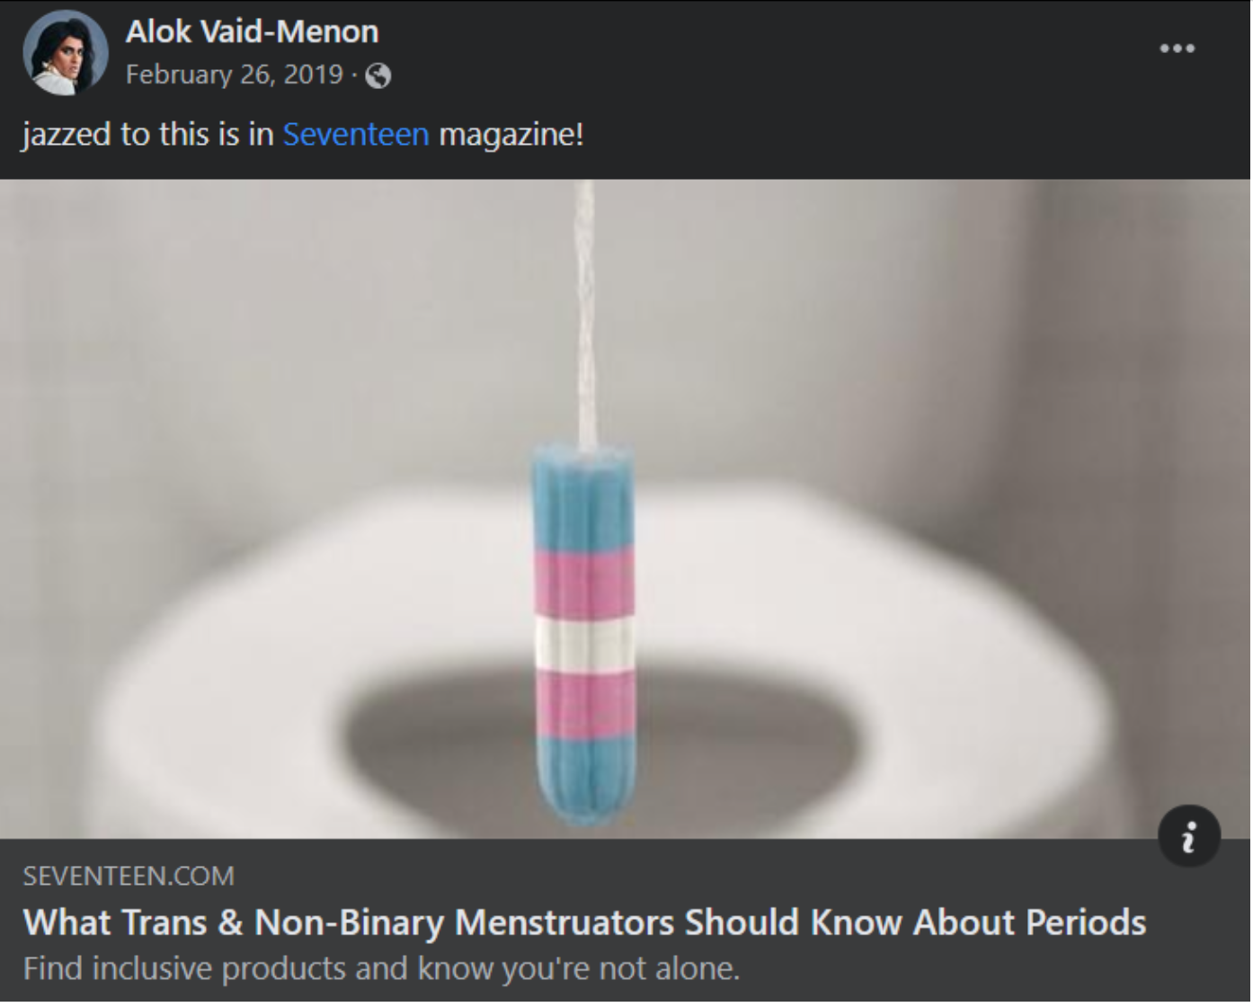Click the info icon on the link preview
1253x1007 pixels.
tap(1189, 837)
